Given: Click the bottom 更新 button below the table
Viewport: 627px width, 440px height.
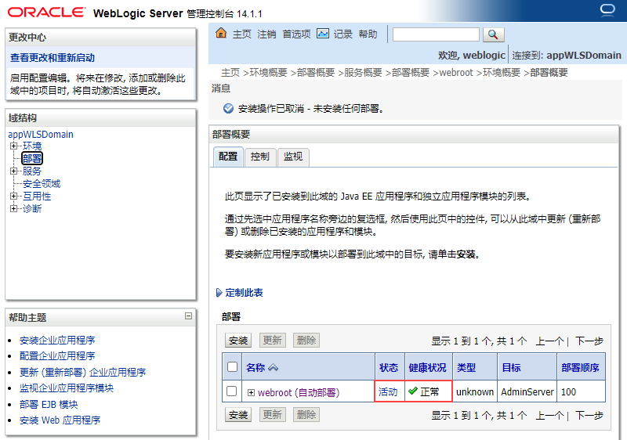Looking at the screenshot, I should 272,415.
